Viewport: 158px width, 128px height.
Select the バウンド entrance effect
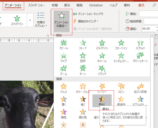(102, 70)
